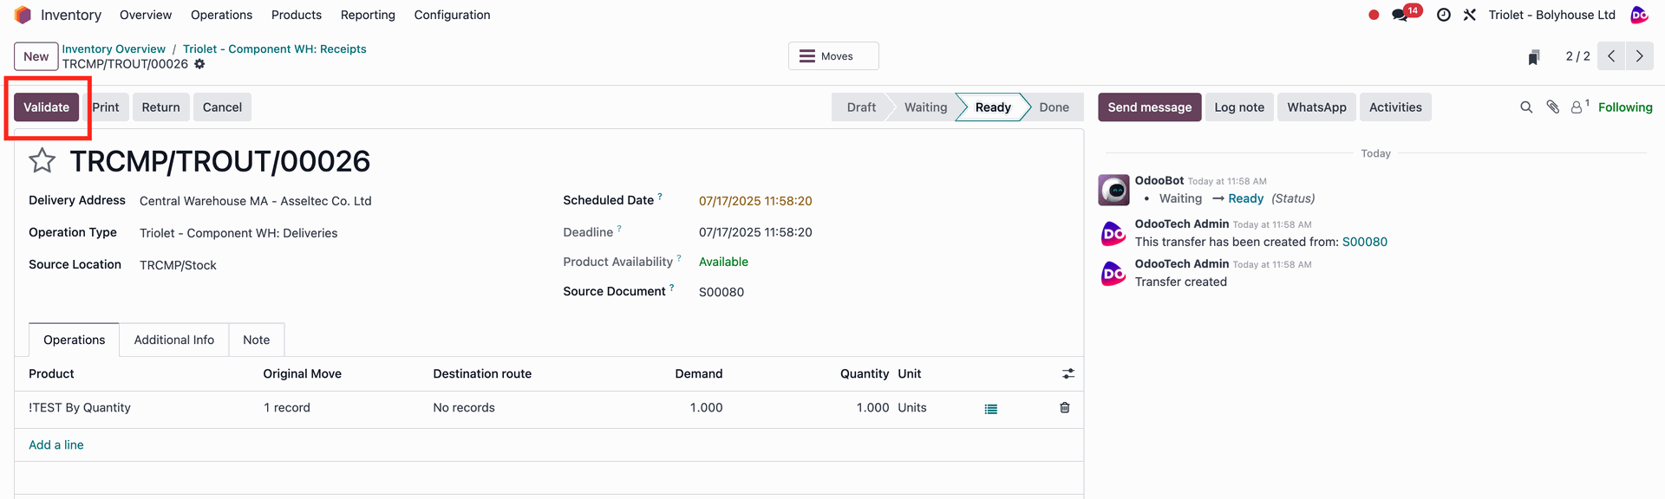Open the activities clock icon in top bar
Image resolution: width=1665 pixels, height=499 pixels.
[x=1443, y=15]
